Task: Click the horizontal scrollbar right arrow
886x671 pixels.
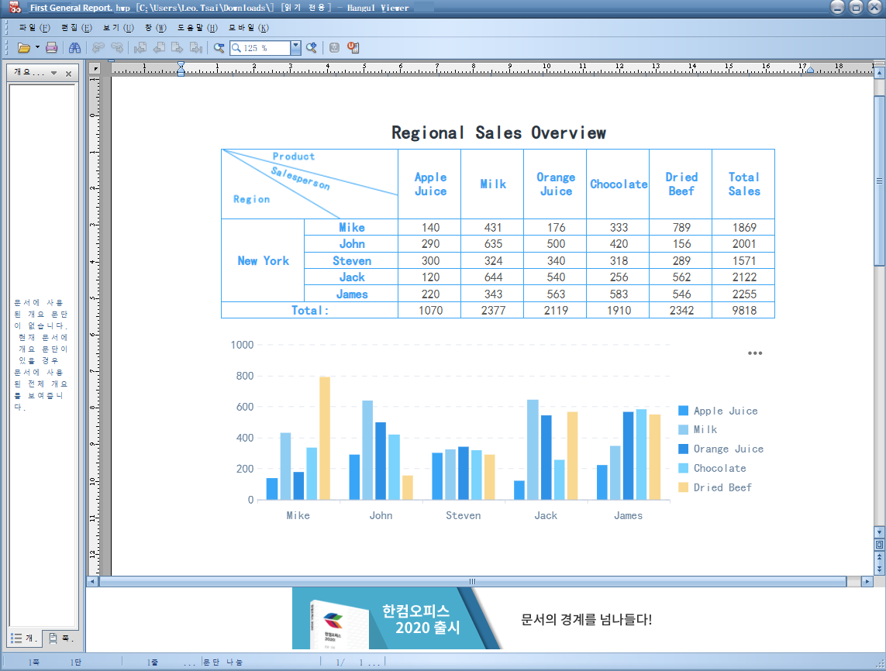Action: pos(867,581)
